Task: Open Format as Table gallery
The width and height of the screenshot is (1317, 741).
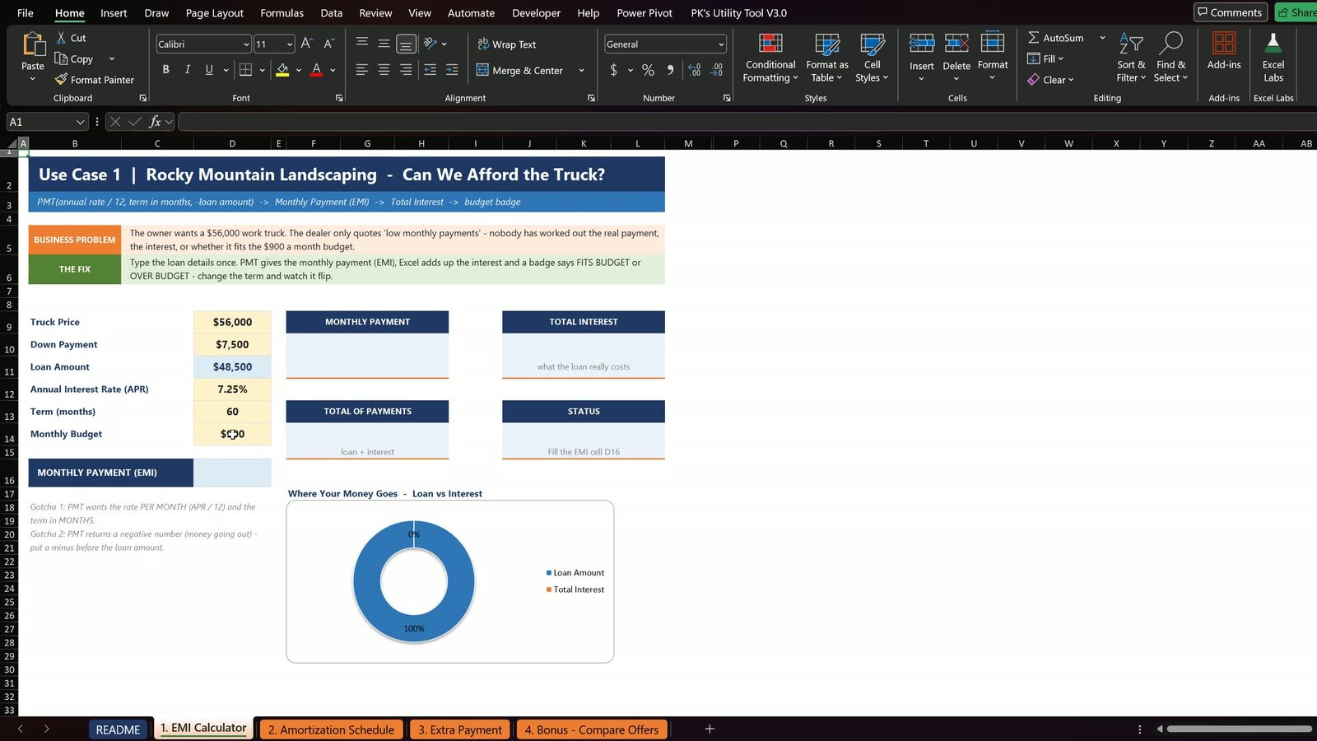Action: coord(826,58)
